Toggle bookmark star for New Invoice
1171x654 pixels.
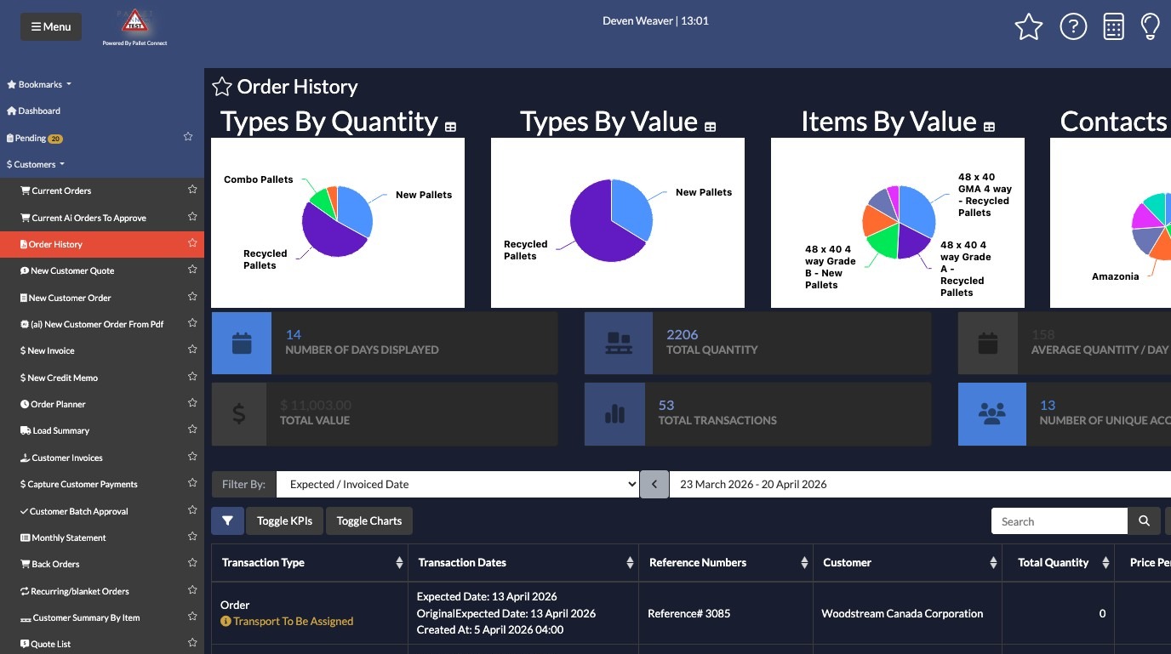click(x=192, y=350)
